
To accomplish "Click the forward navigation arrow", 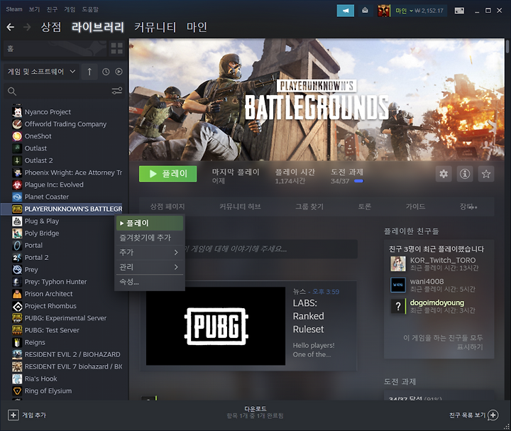I will [27, 27].
